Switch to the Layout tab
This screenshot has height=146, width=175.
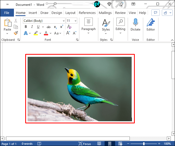70,13
